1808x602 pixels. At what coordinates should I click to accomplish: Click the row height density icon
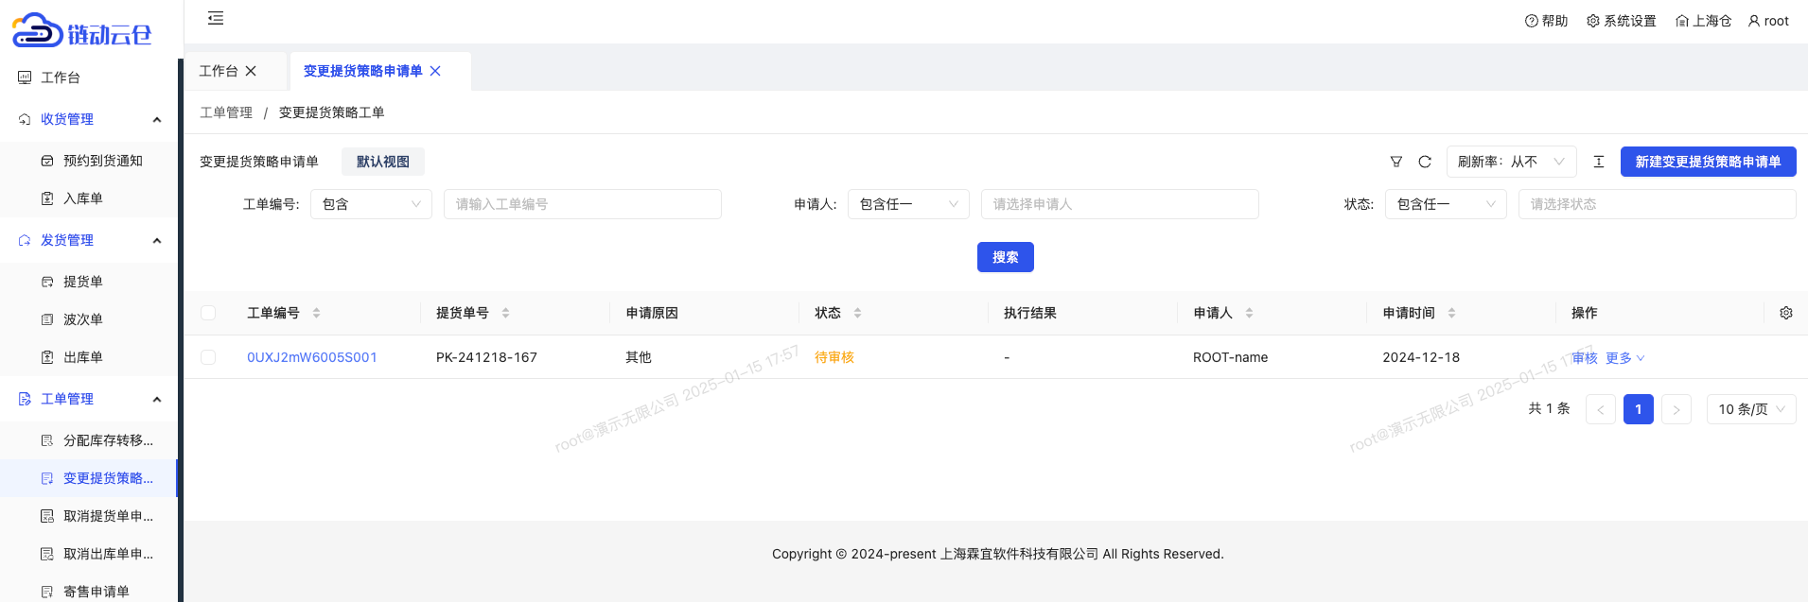[x=1598, y=162]
